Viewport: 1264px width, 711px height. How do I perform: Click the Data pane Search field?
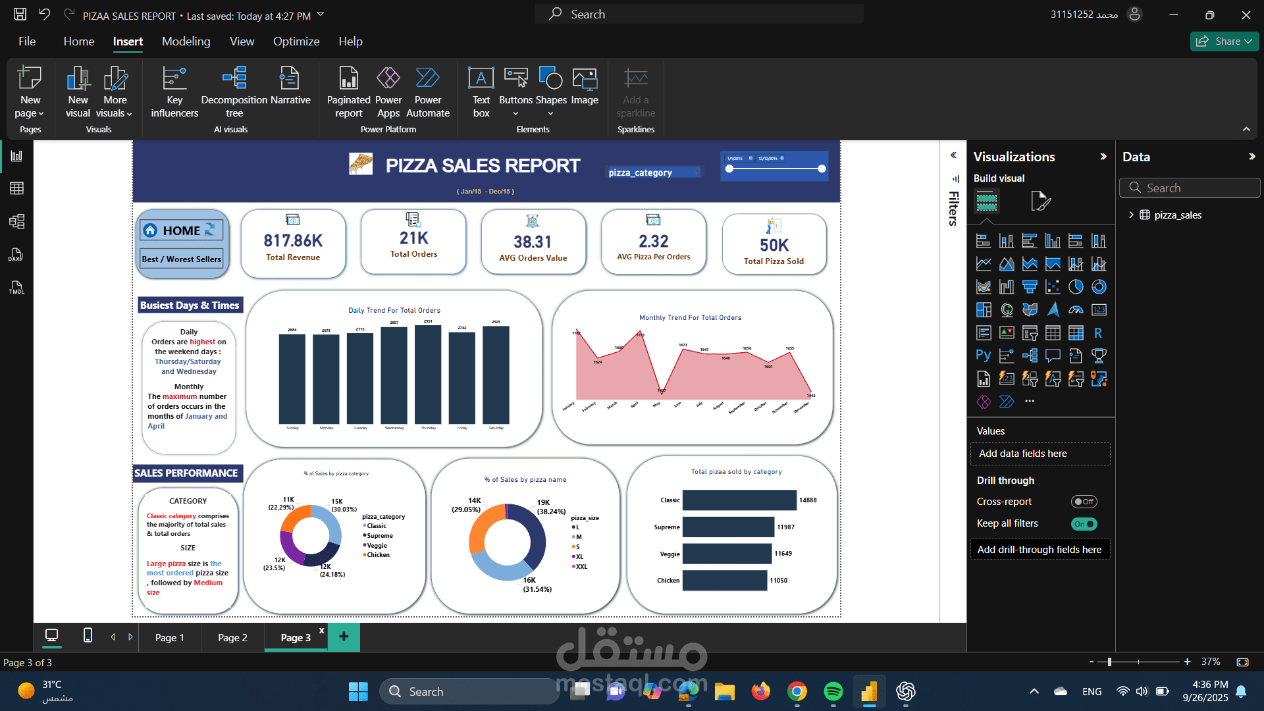pos(1190,188)
